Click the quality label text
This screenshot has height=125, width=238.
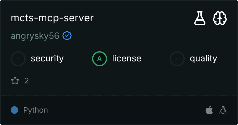click(x=203, y=58)
